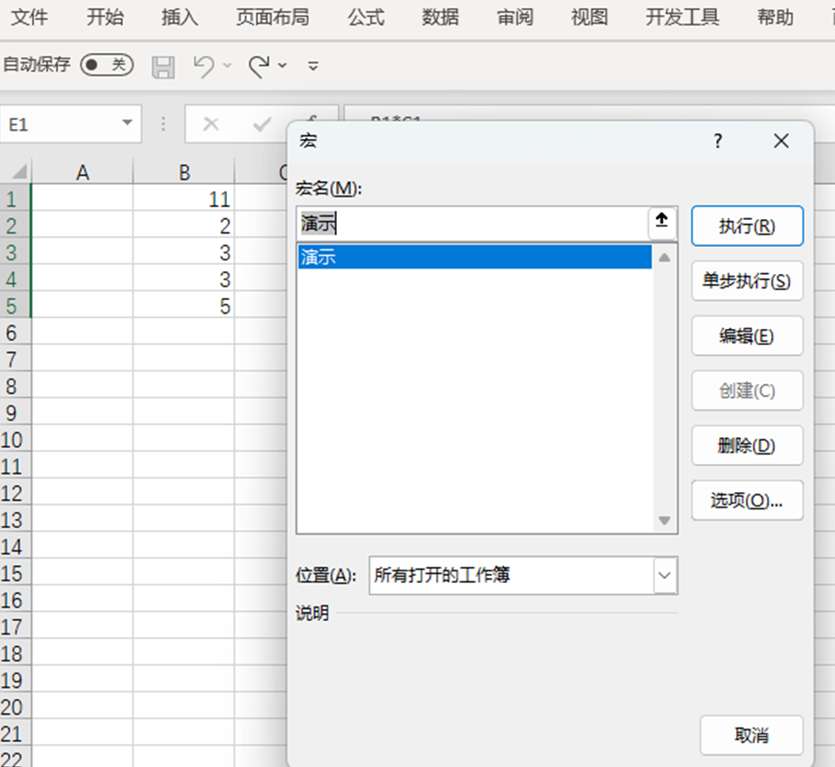Screen dimensions: 835x767
Task: Click the macro list scroll down arrow
Action: tap(664, 520)
